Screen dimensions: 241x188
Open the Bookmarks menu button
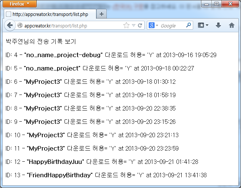point(201,25)
